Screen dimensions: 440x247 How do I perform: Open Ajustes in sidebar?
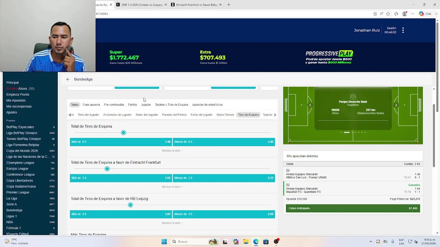coord(11,113)
